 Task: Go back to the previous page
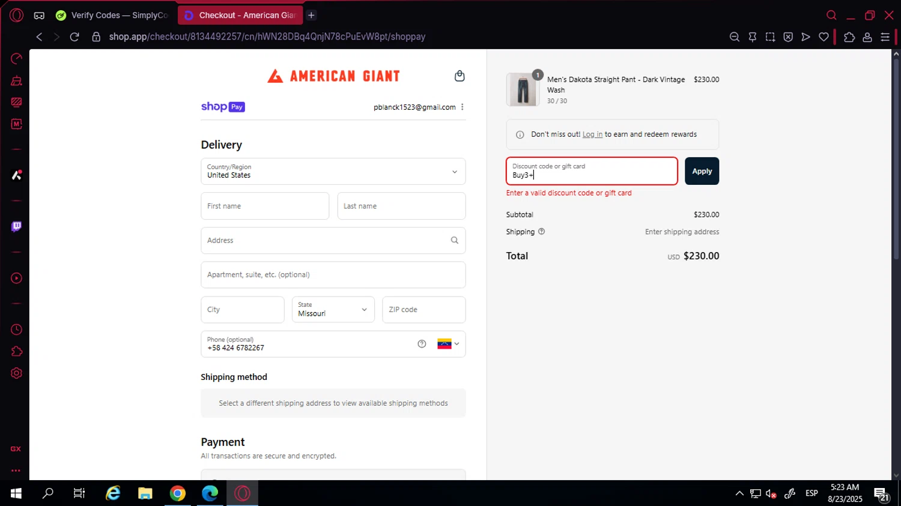pyautogui.click(x=39, y=37)
